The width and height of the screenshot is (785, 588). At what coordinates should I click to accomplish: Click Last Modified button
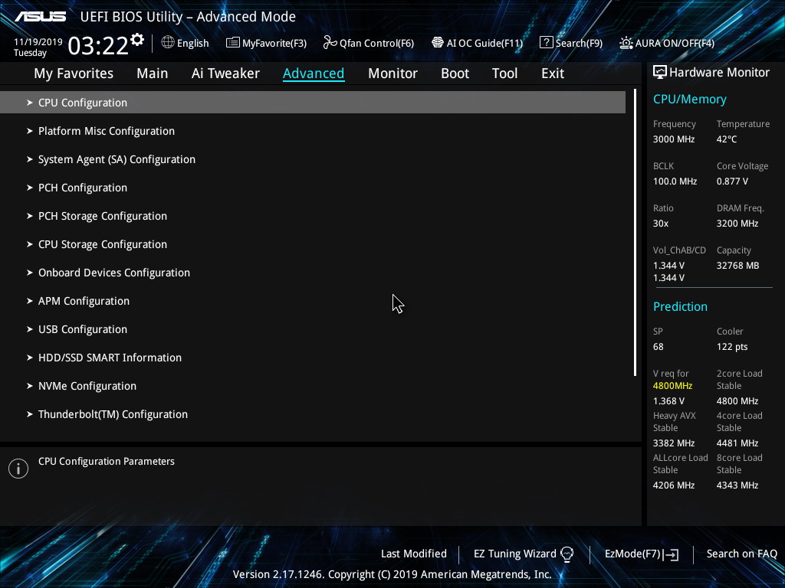(413, 554)
